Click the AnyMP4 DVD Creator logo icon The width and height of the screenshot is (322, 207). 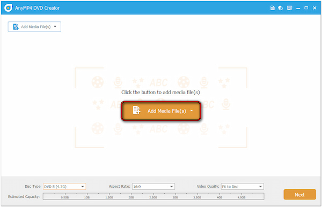[8, 8]
